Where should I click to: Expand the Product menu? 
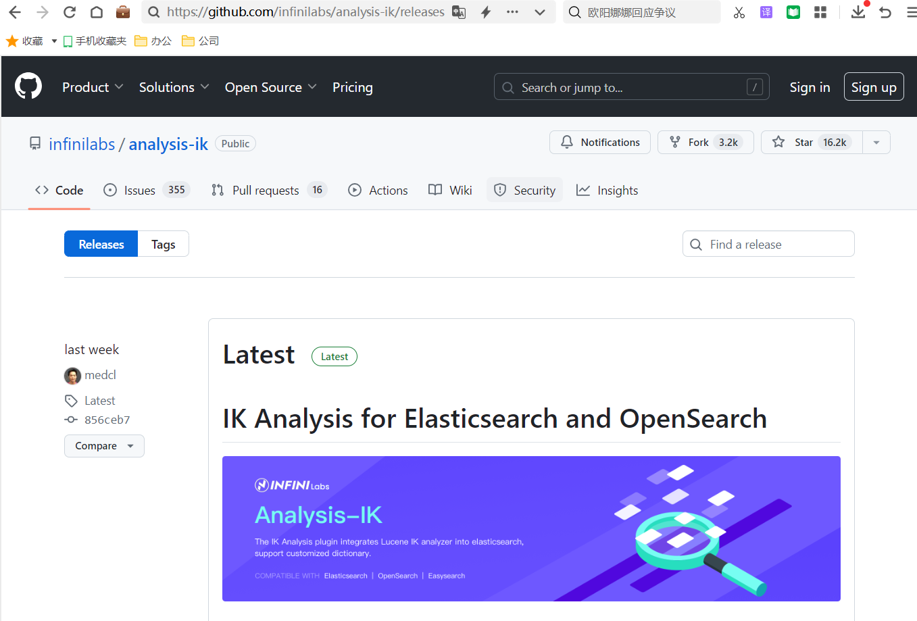(93, 87)
